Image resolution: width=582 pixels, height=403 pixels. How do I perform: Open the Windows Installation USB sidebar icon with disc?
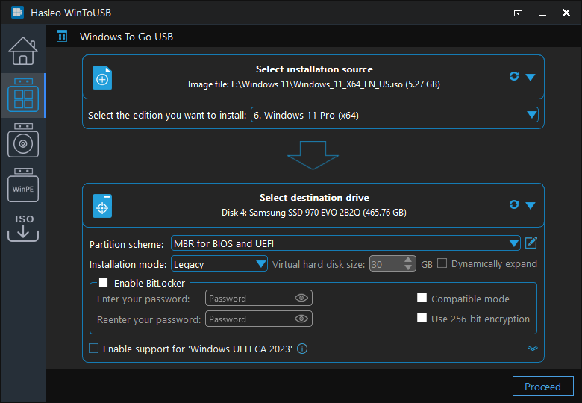[x=23, y=140]
